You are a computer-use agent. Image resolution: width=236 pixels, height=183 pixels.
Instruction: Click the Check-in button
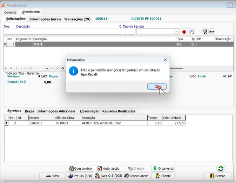click(x=136, y=168)
